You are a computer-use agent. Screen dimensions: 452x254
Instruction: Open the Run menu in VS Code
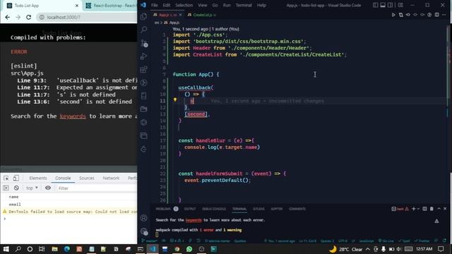coord(227,5)
